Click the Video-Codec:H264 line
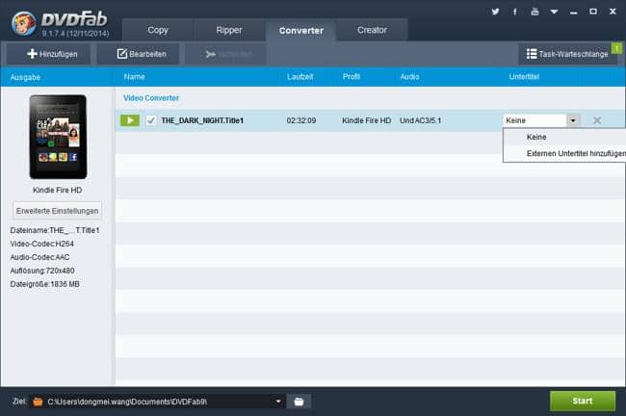This screenshot has width=626, height=416. 42,244
